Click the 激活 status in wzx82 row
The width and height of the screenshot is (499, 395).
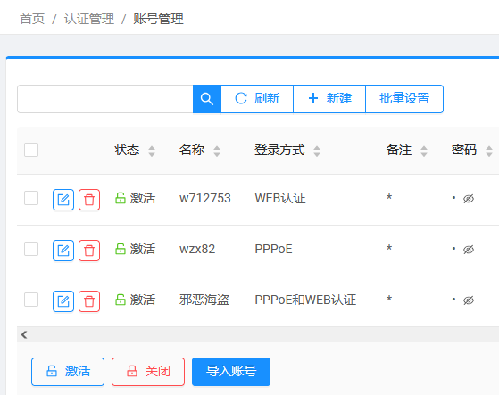coord(136,249)
